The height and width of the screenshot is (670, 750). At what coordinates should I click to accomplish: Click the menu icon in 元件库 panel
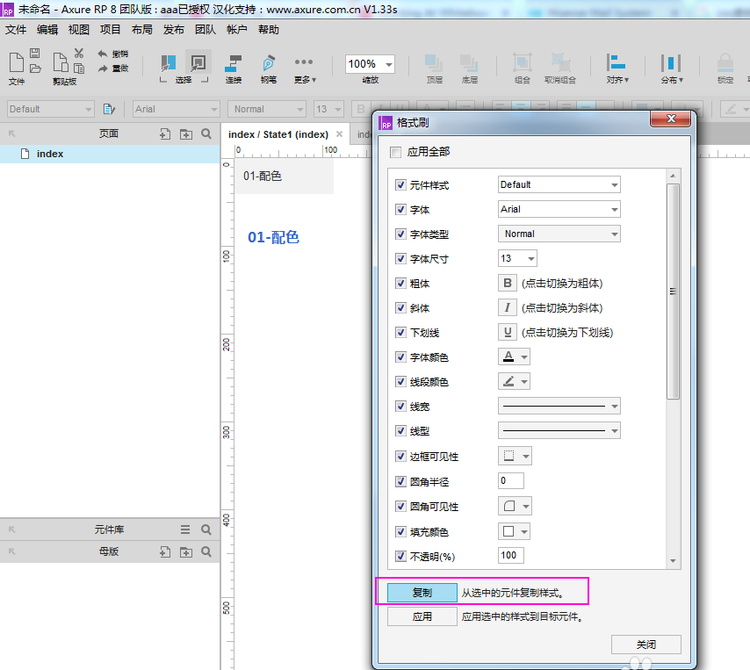[x=185, y=530]
